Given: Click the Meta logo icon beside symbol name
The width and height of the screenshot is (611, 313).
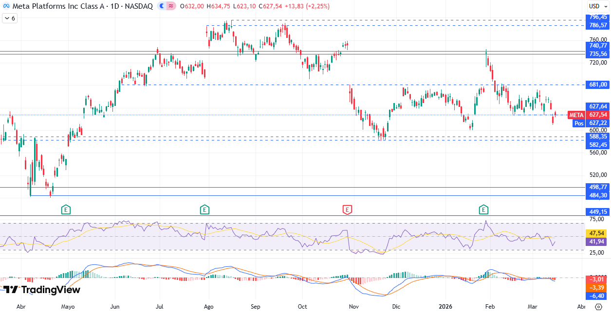Looking at the screenshot, I should coord(7,6).
